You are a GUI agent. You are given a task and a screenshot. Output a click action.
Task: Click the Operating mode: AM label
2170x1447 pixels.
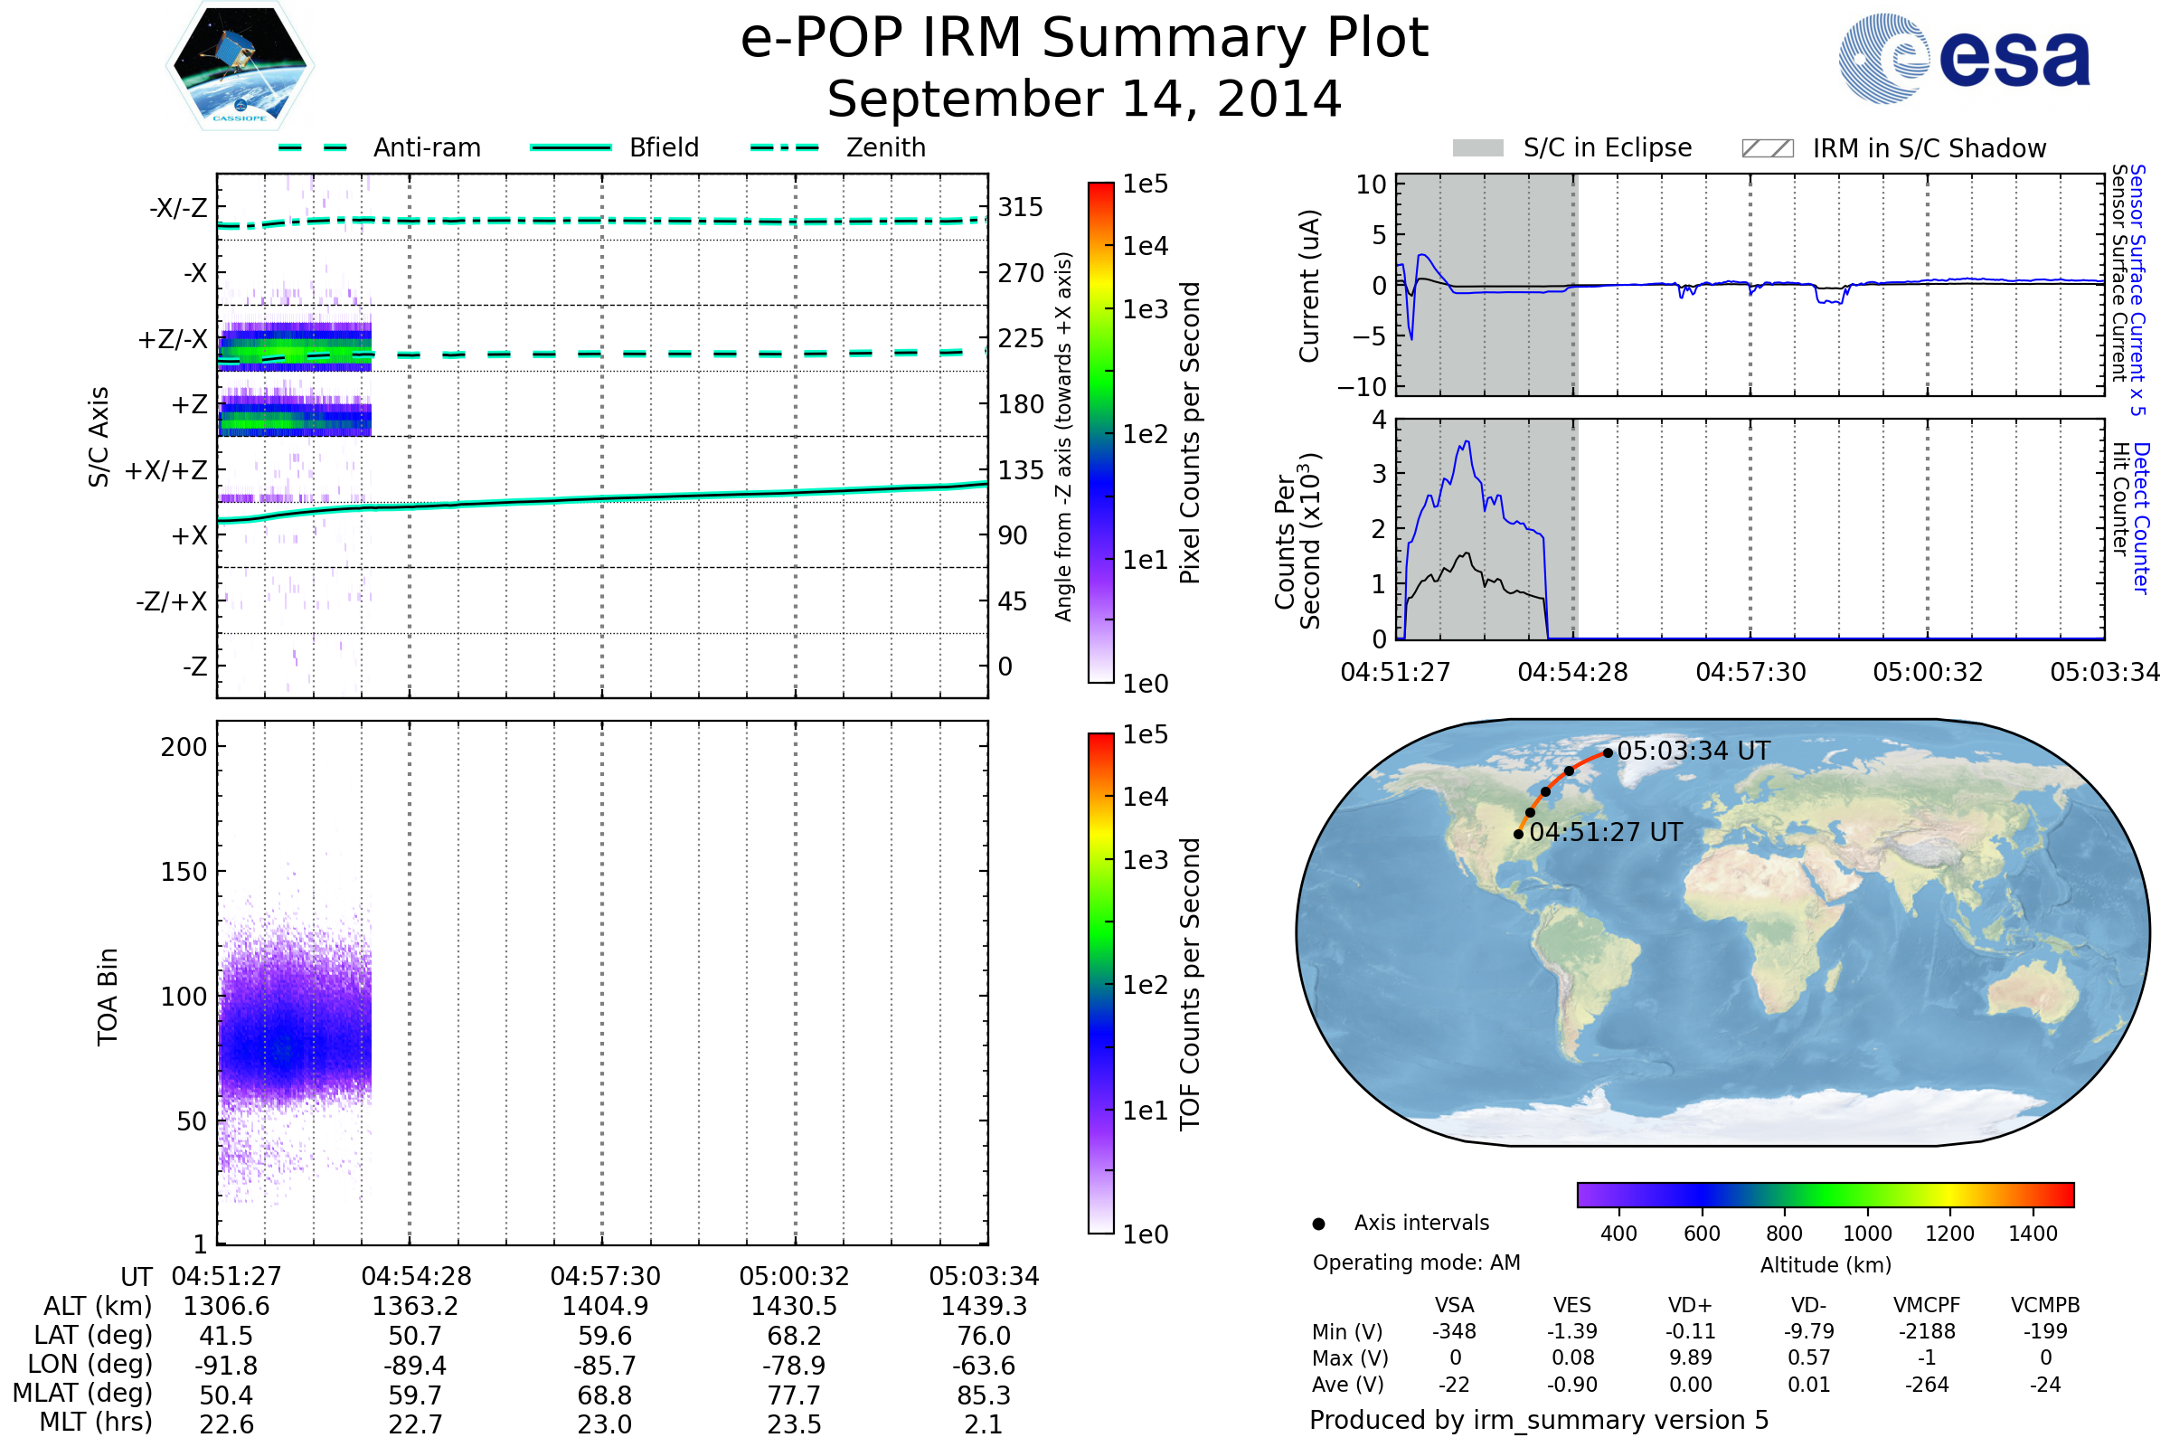coord(1416,1263)
